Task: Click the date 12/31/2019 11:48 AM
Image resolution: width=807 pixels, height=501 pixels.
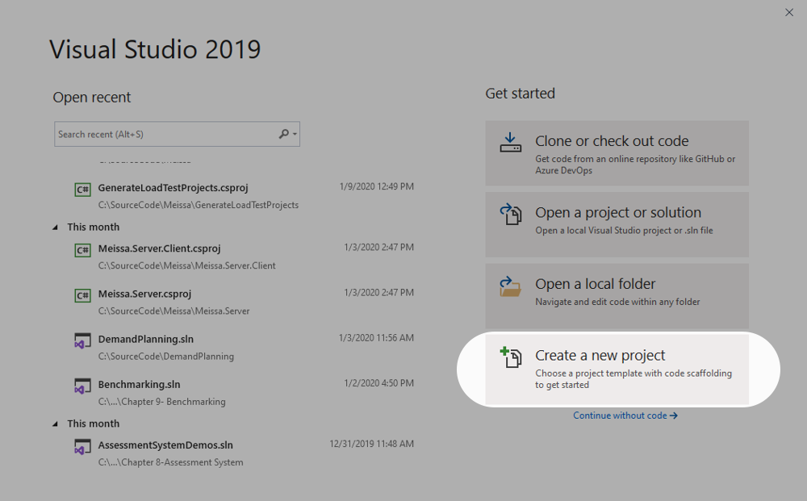Action: point(371,444)
